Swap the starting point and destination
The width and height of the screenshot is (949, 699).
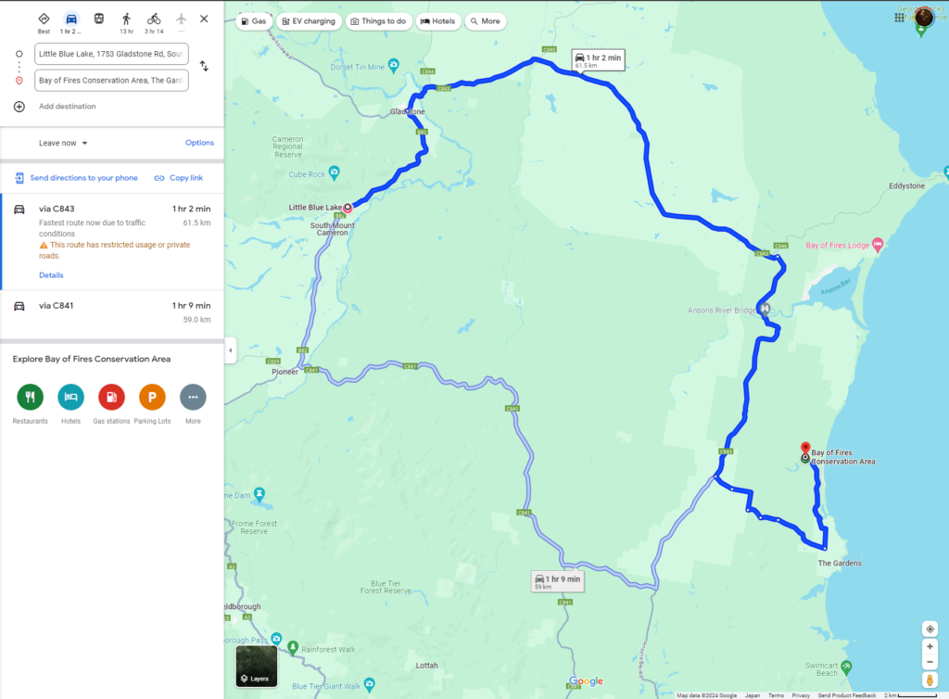204,66
